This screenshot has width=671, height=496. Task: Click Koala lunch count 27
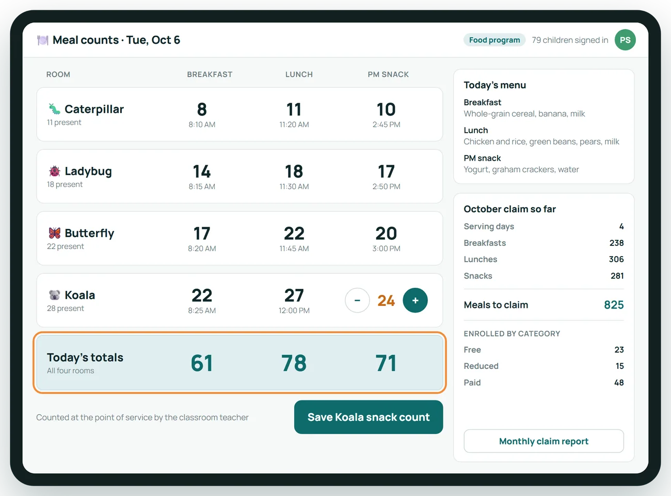pos(294,296)
